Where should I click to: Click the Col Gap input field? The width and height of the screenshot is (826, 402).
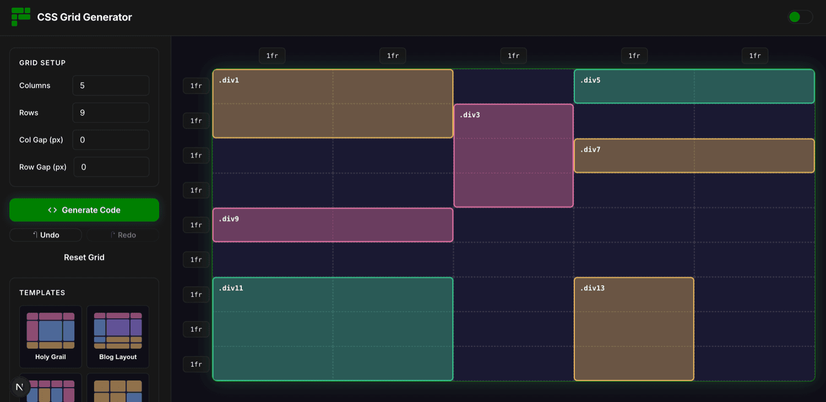tap(111, 139)
